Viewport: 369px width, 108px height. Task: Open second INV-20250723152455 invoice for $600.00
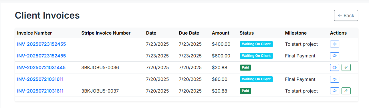(x=41, y=56)
